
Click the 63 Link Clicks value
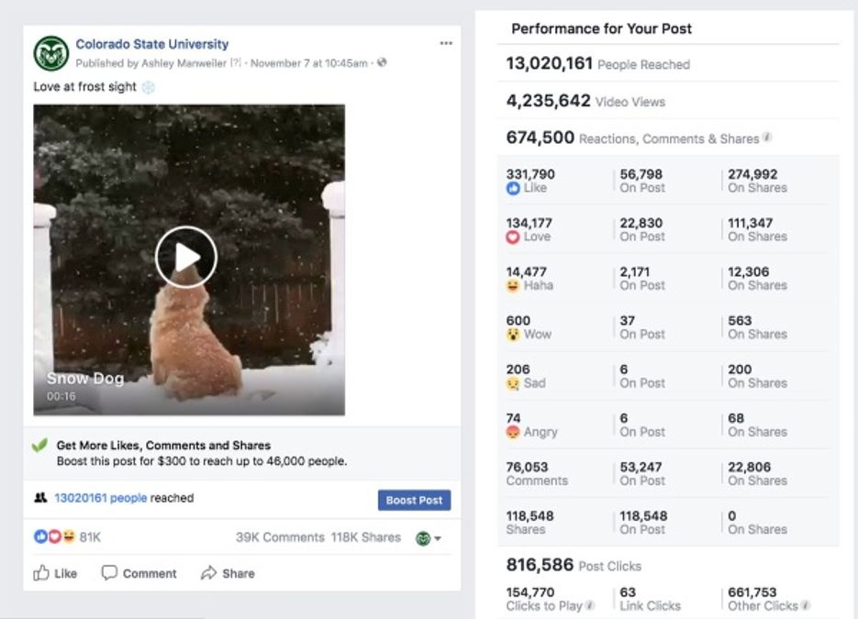coord(628,592)
